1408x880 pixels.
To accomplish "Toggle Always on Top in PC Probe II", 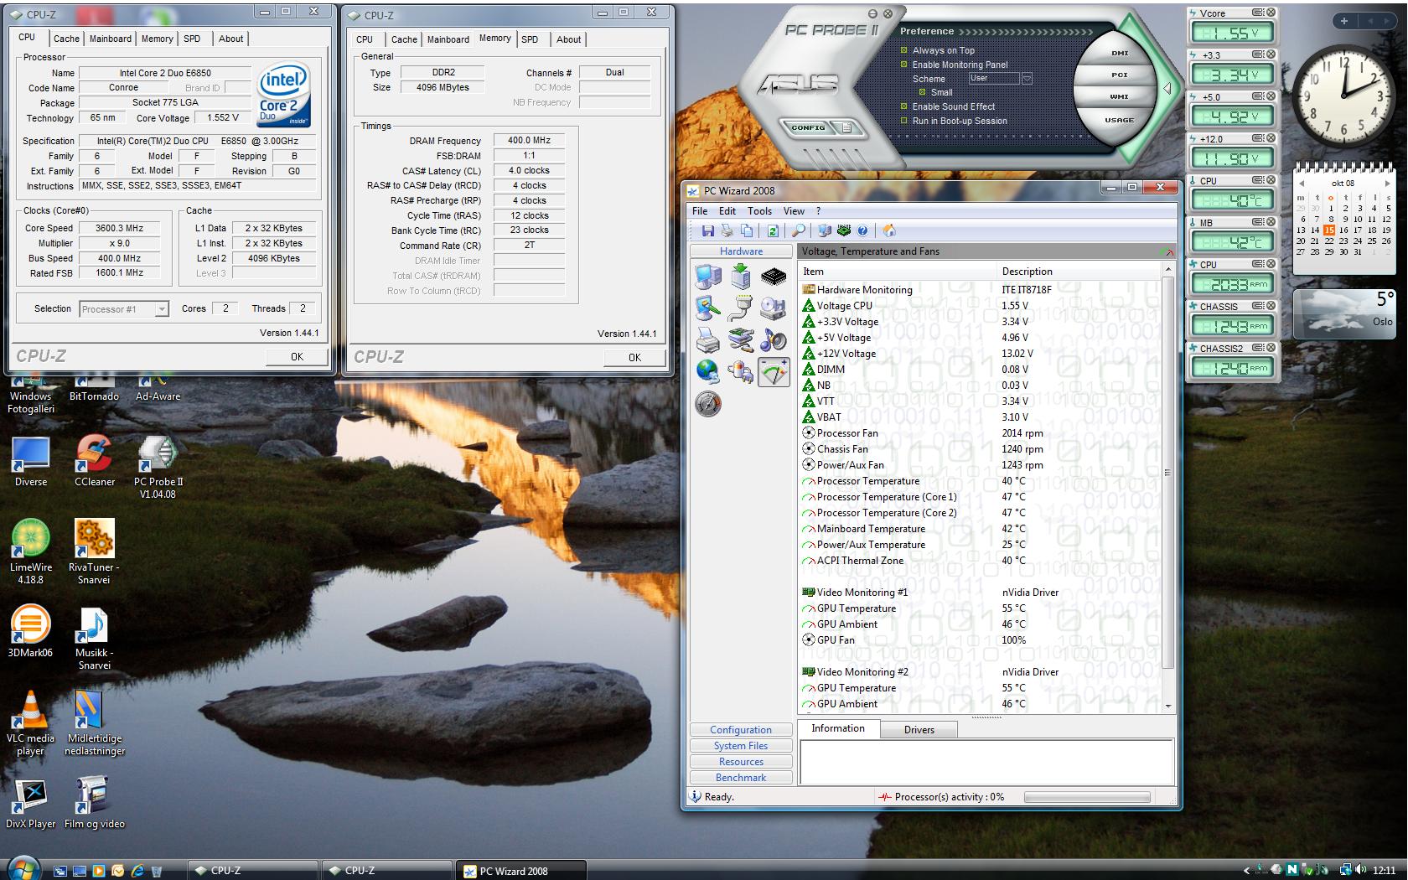I will [x=904, y=50].
